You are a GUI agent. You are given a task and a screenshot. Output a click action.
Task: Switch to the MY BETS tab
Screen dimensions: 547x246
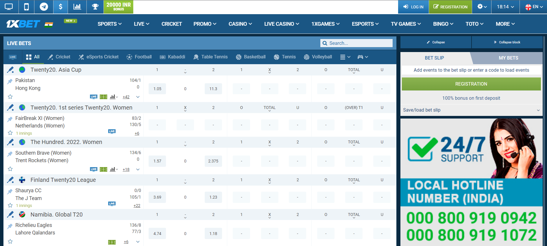point(508,58)
